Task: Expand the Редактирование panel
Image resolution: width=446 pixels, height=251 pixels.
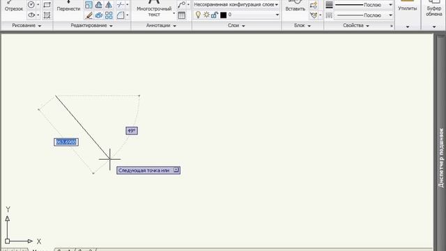Action: pyautogui.click(x=91, y=26)
